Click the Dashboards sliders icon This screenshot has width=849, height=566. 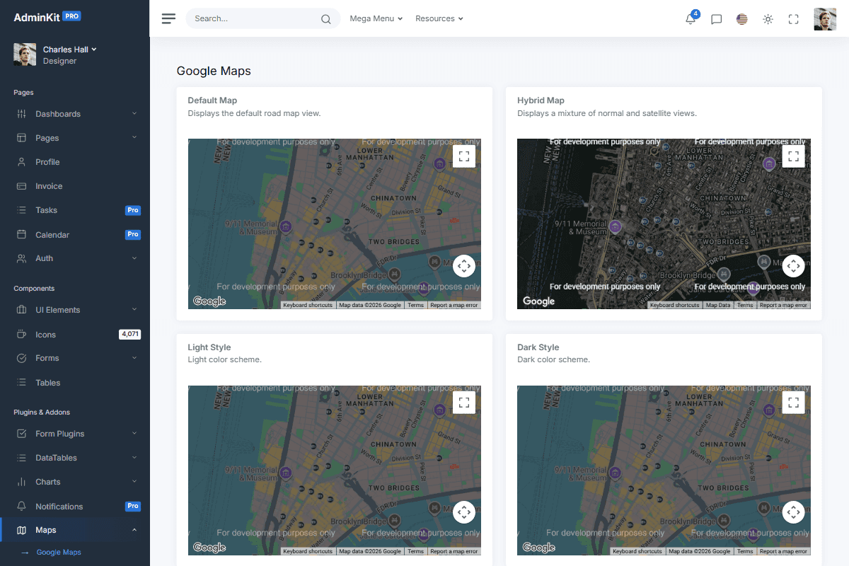21,114
